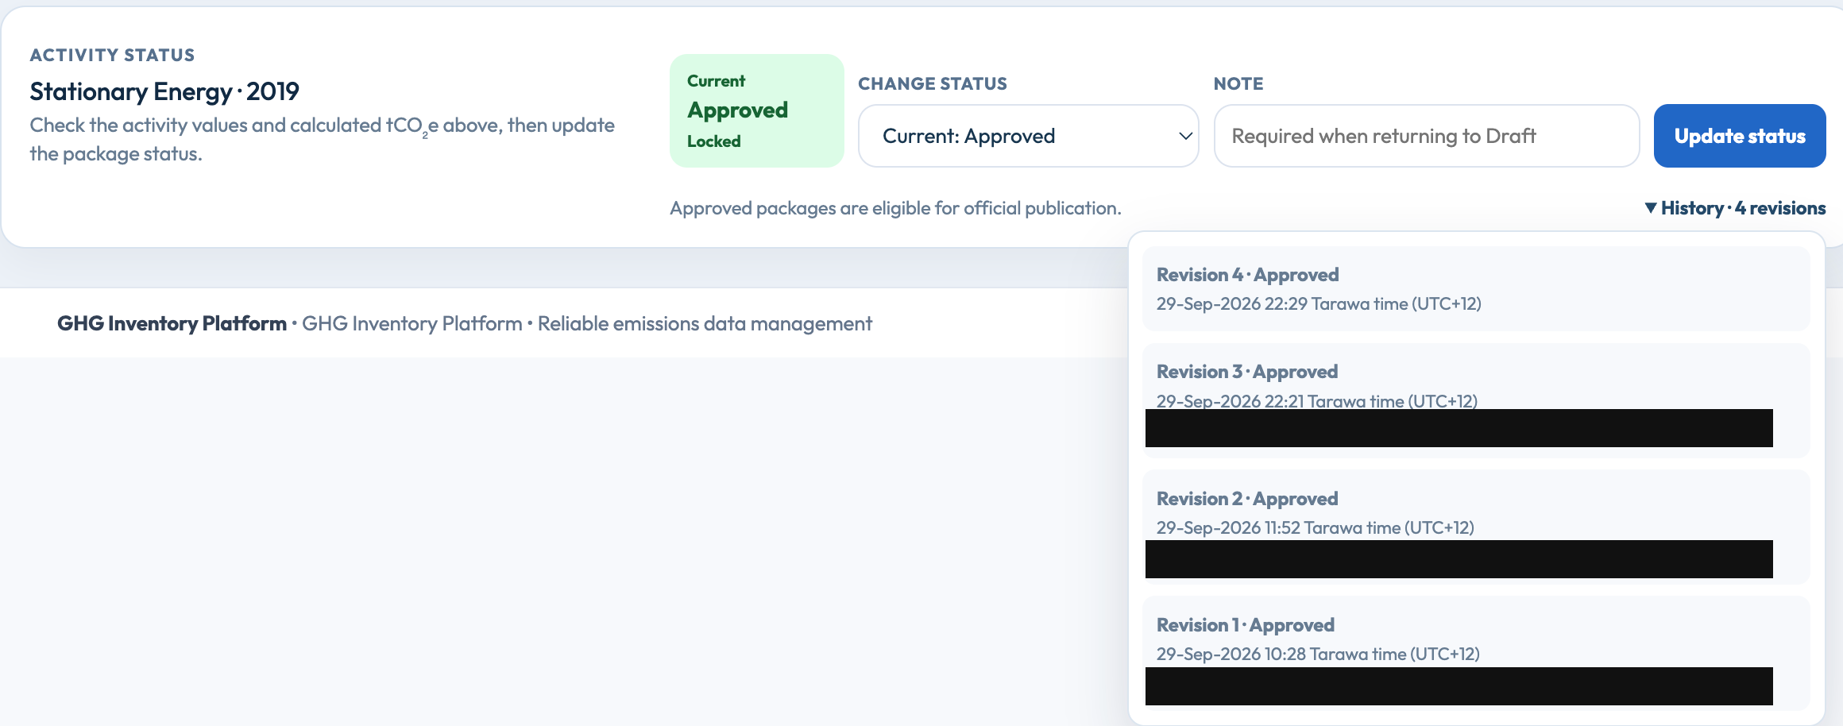Collapse the History 4 revisions expander
The image size is (1843, 726).
click(1735, 208)
